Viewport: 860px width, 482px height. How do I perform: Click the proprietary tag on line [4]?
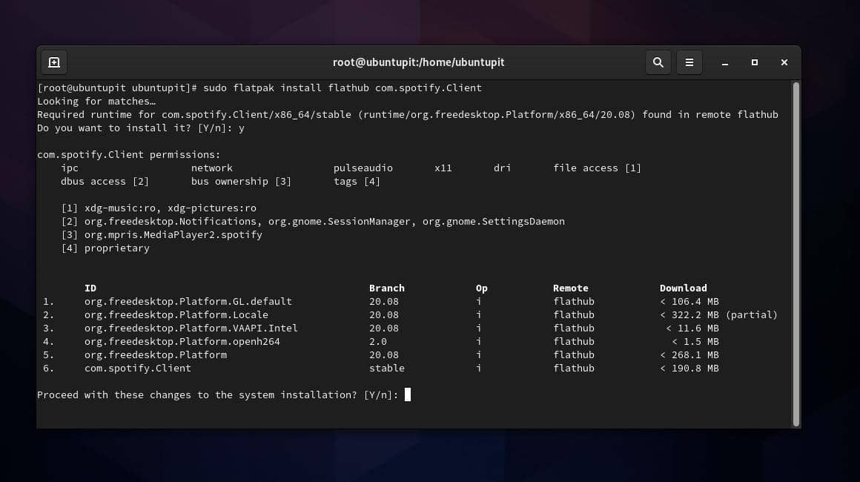click(116, 248)
